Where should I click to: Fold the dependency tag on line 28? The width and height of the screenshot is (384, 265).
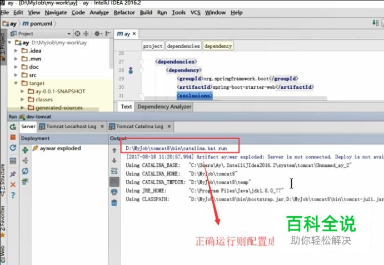(x=141, y=70)
